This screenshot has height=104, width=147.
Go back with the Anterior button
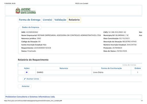(x=25, y=86)
